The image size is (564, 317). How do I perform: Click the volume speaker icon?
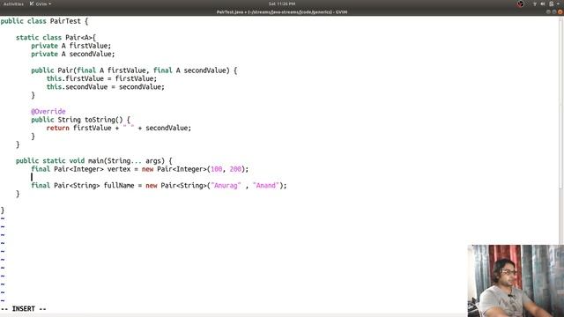543,4
